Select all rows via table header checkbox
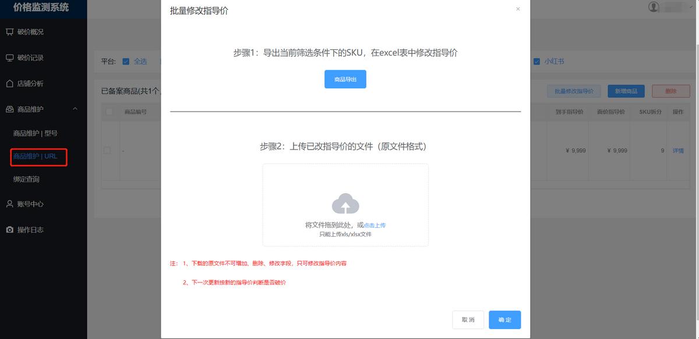Viewport: 699px width, 339px height. coord(108,112)
